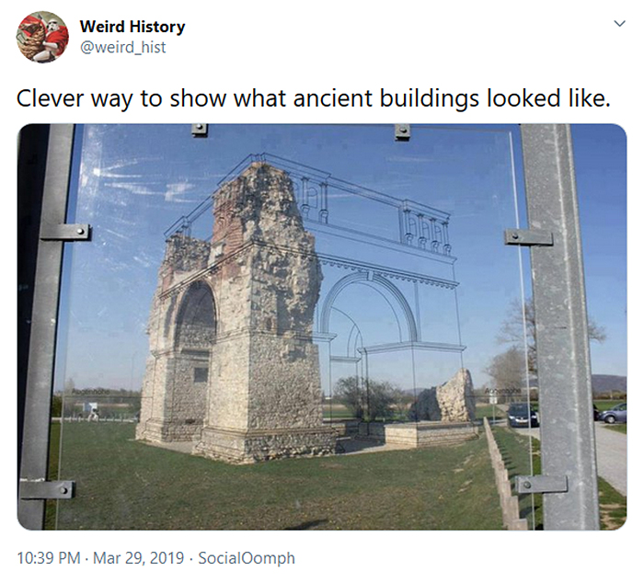Click the Mar 29, 2019 date

pos(138,558)
